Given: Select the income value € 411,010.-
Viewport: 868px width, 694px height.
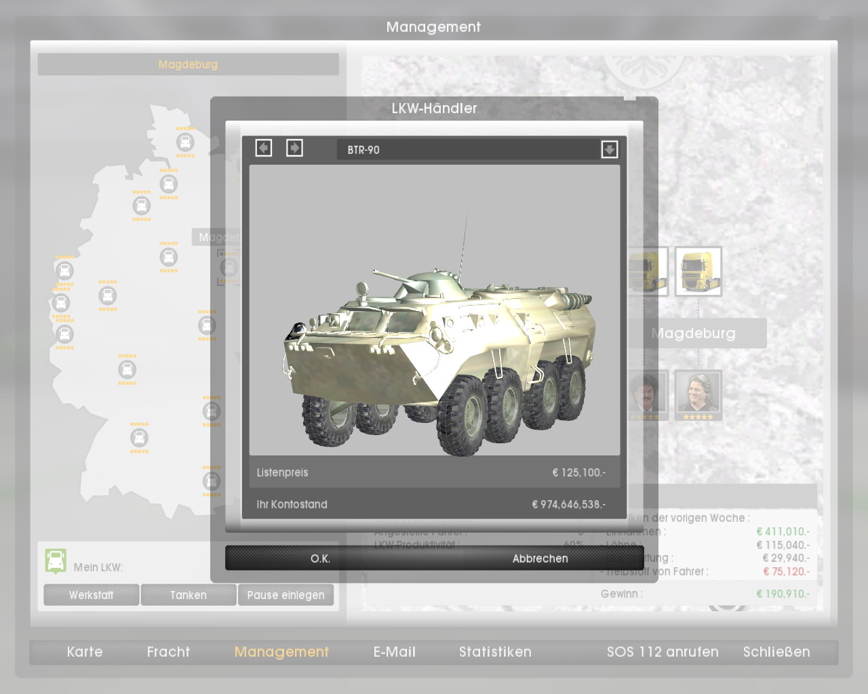Looking at the screenshot, I should (783, 531).
